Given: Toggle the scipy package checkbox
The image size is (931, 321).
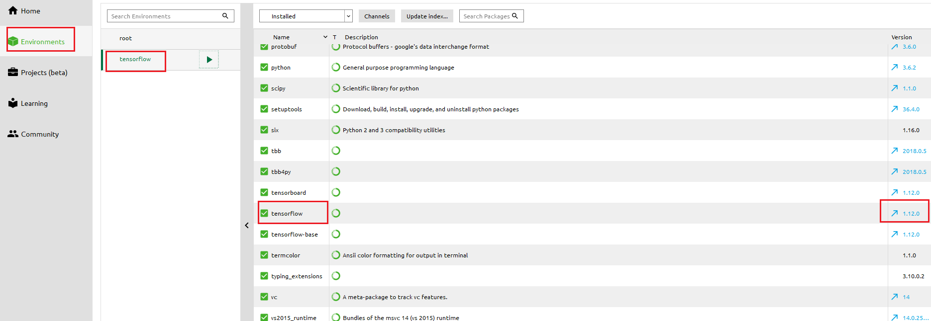Looking at the screenshot, I should pos(264,88).
